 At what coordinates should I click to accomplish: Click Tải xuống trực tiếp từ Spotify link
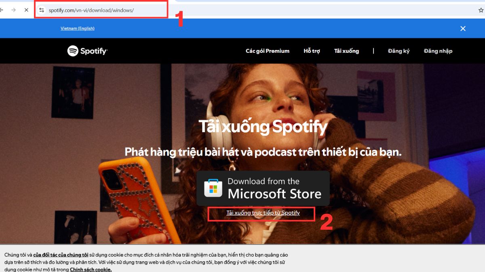(x=263, y=213)
